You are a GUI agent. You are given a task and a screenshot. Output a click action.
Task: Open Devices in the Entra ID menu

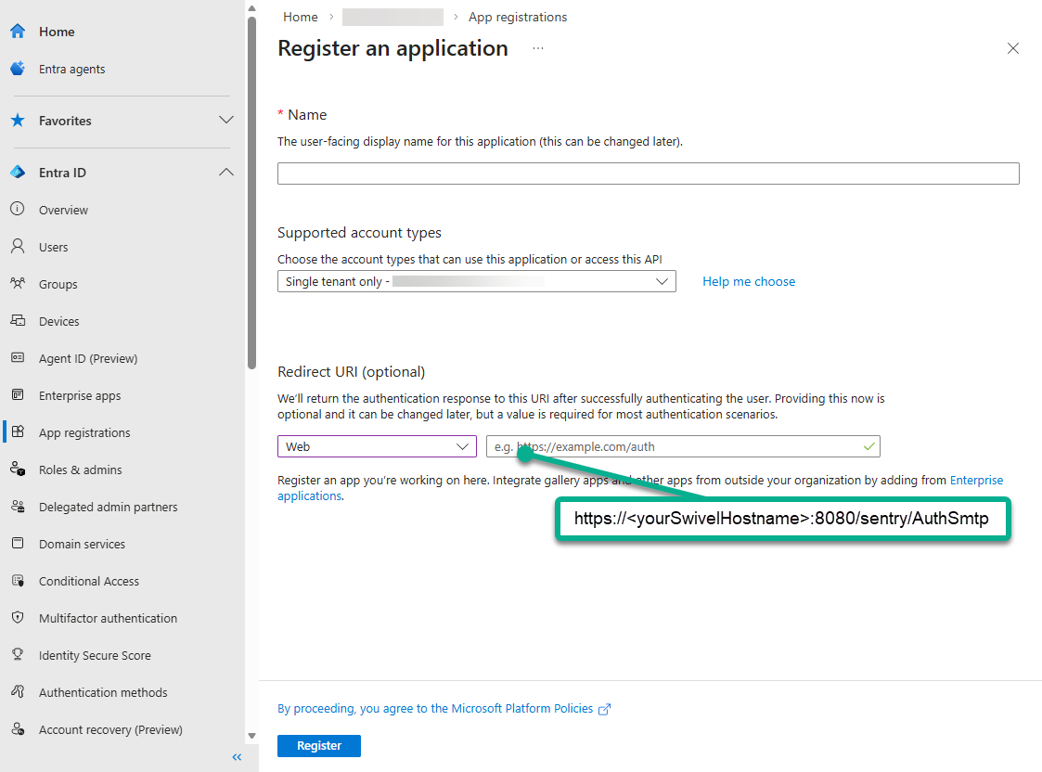58,320
